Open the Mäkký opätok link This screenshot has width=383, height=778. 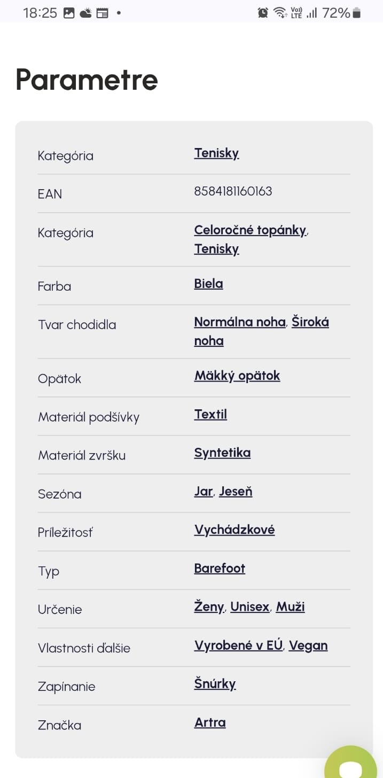click(x=237, y=376)
